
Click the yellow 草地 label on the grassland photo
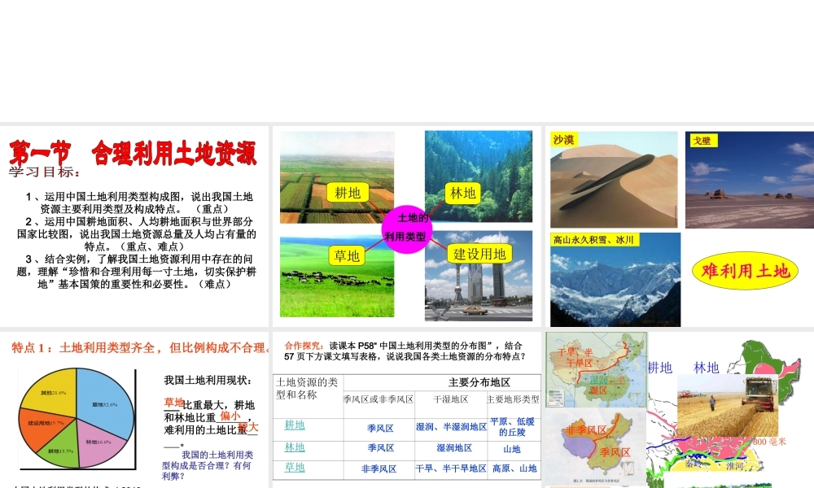pyautogui.click(x=347, y=255)
